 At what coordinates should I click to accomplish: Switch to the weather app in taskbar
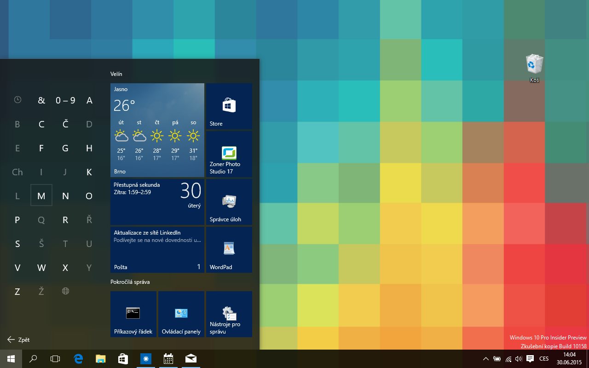pyautogui.click(x=145, y=359)
